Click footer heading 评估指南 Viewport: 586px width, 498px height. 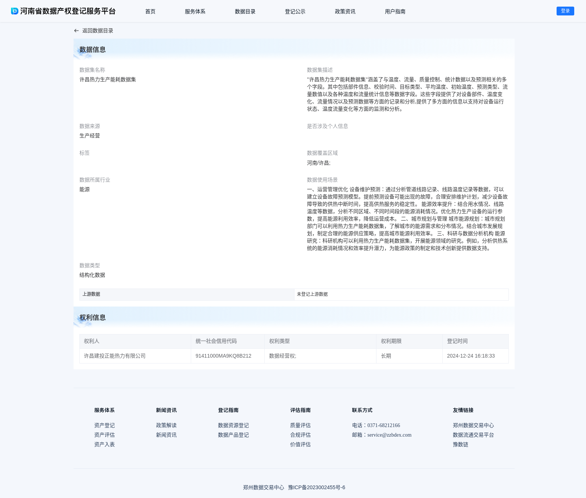tap(300, 410)
